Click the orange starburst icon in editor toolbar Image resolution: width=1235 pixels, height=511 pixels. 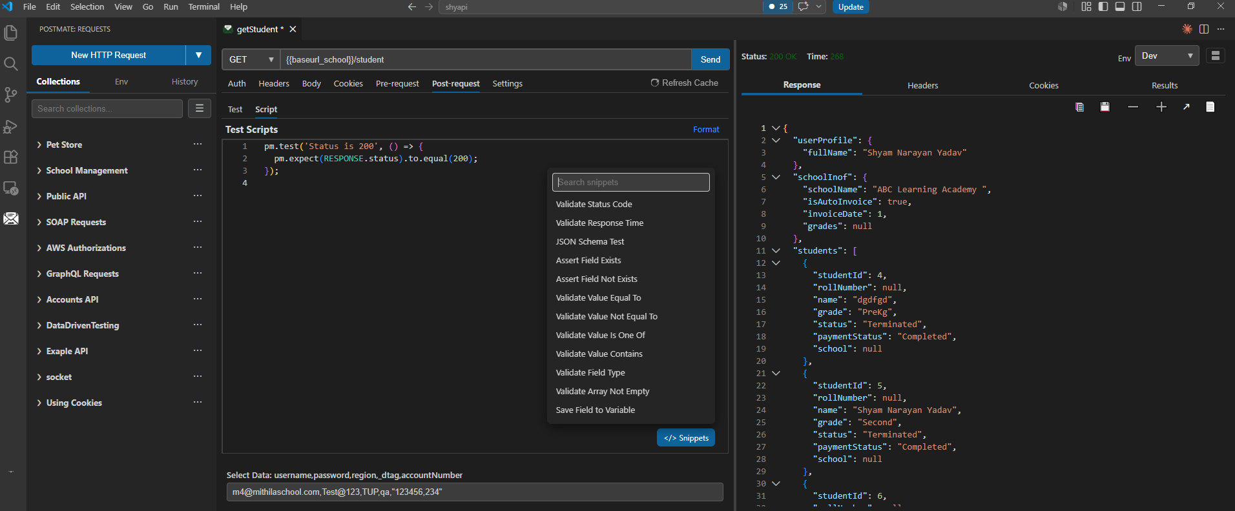[x=1187, y=29]
